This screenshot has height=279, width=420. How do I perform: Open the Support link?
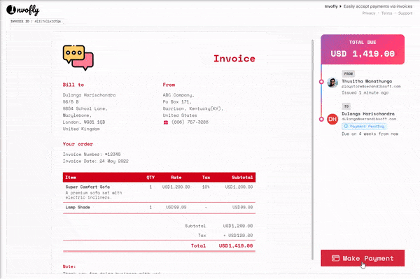405,13
